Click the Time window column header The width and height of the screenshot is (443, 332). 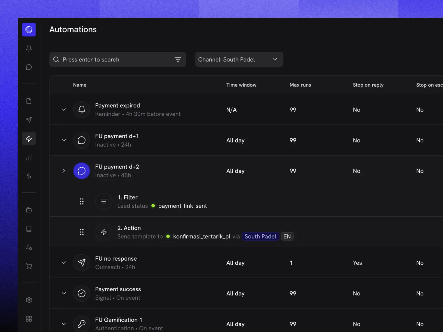(x=241, y=85)
